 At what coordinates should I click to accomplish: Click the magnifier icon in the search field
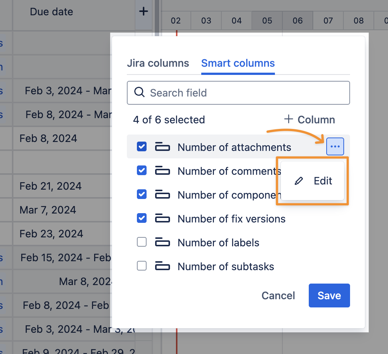pyautogui.click(x=140, y=92)
